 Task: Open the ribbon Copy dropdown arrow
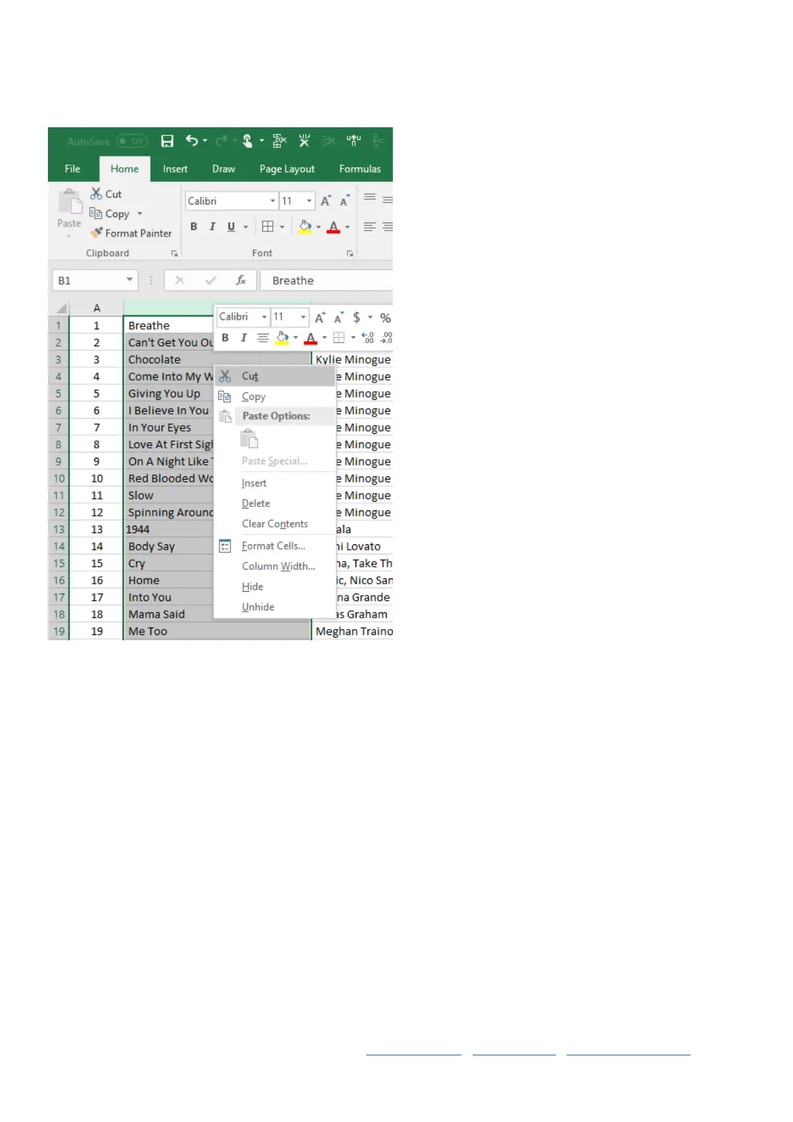(x=140, y=214)
